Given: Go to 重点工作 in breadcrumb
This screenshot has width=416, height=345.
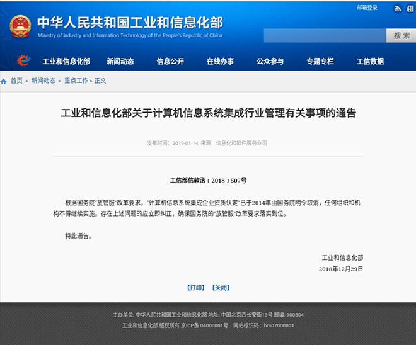Looking at the screenshot, I should [x=76, y=81].
